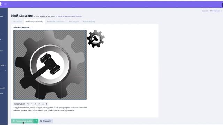Click the Главная breadcrumb link
The height and width of the screenshot is (125, 223).
point(205,11)
